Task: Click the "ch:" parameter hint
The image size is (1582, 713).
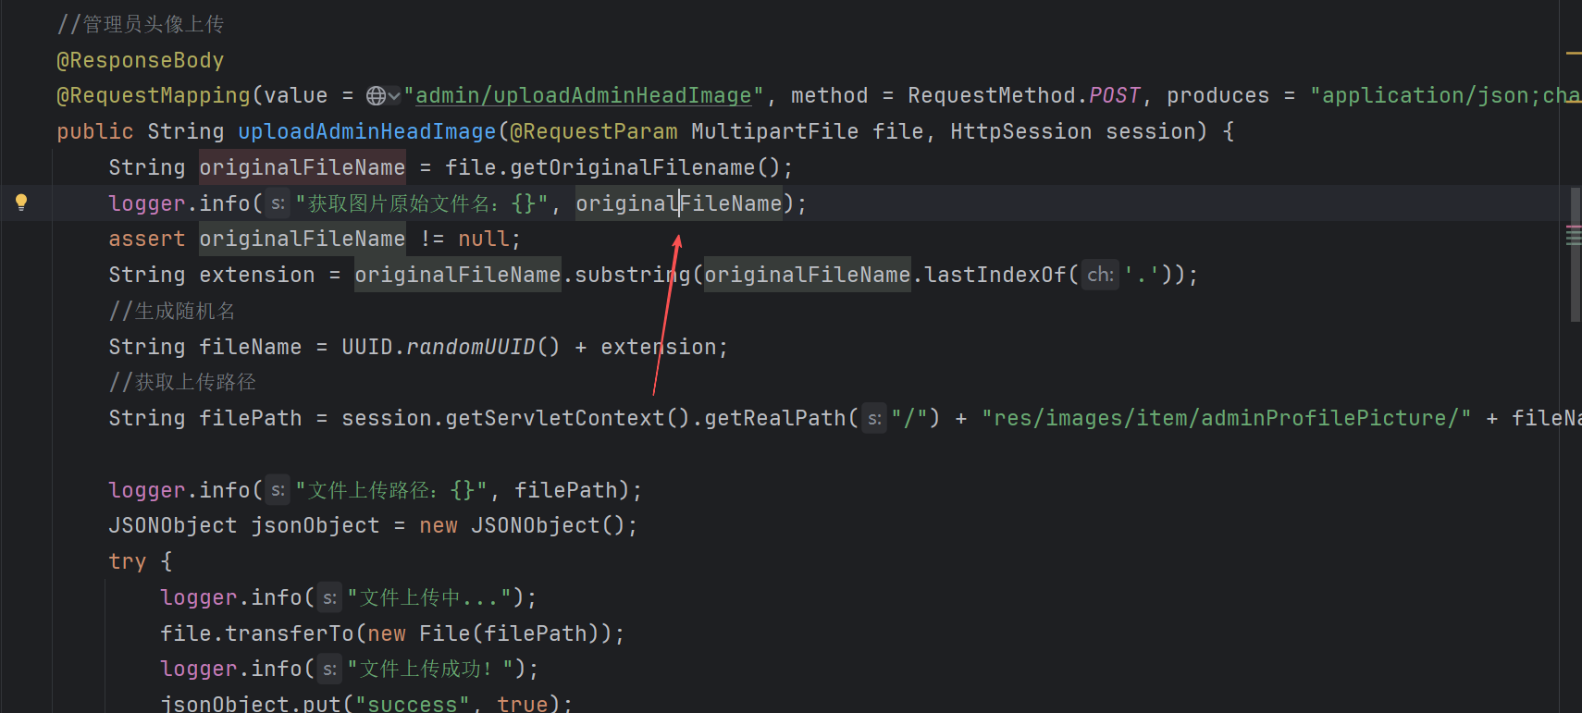Action: [1100, 275]
